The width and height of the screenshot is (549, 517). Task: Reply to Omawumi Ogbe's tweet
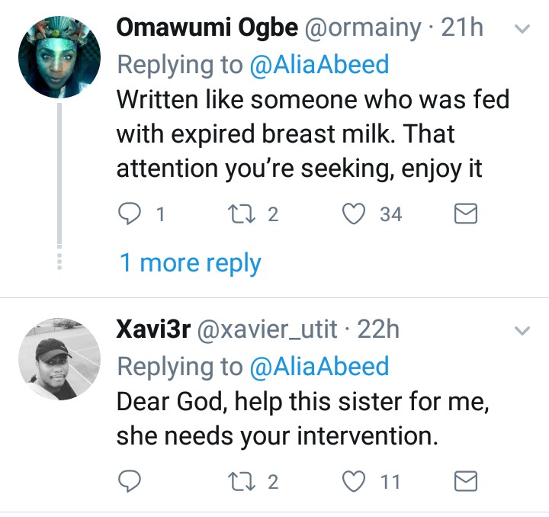click(130, 215)
